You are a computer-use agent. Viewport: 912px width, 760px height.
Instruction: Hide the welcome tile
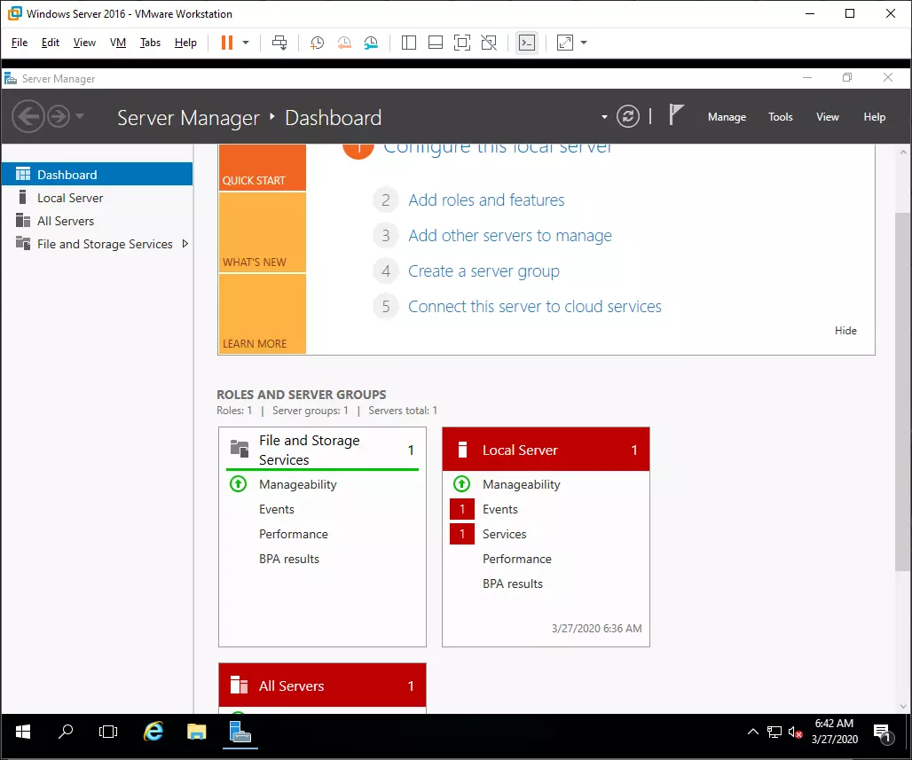pos(845,330)
